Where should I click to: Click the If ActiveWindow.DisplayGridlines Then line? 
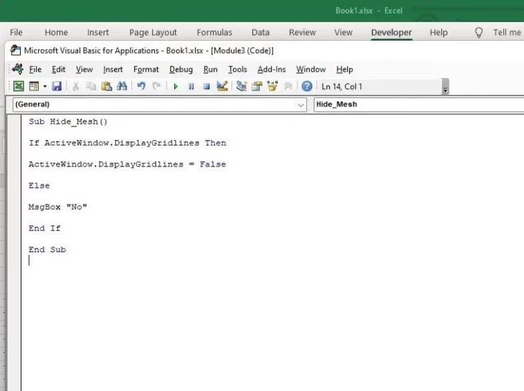click(x=127, y=143)
